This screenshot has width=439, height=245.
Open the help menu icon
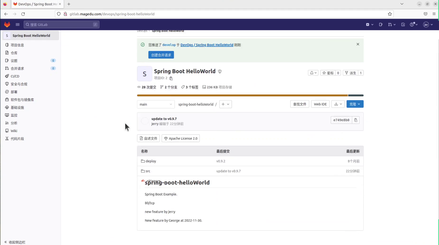tap(414, 24)
